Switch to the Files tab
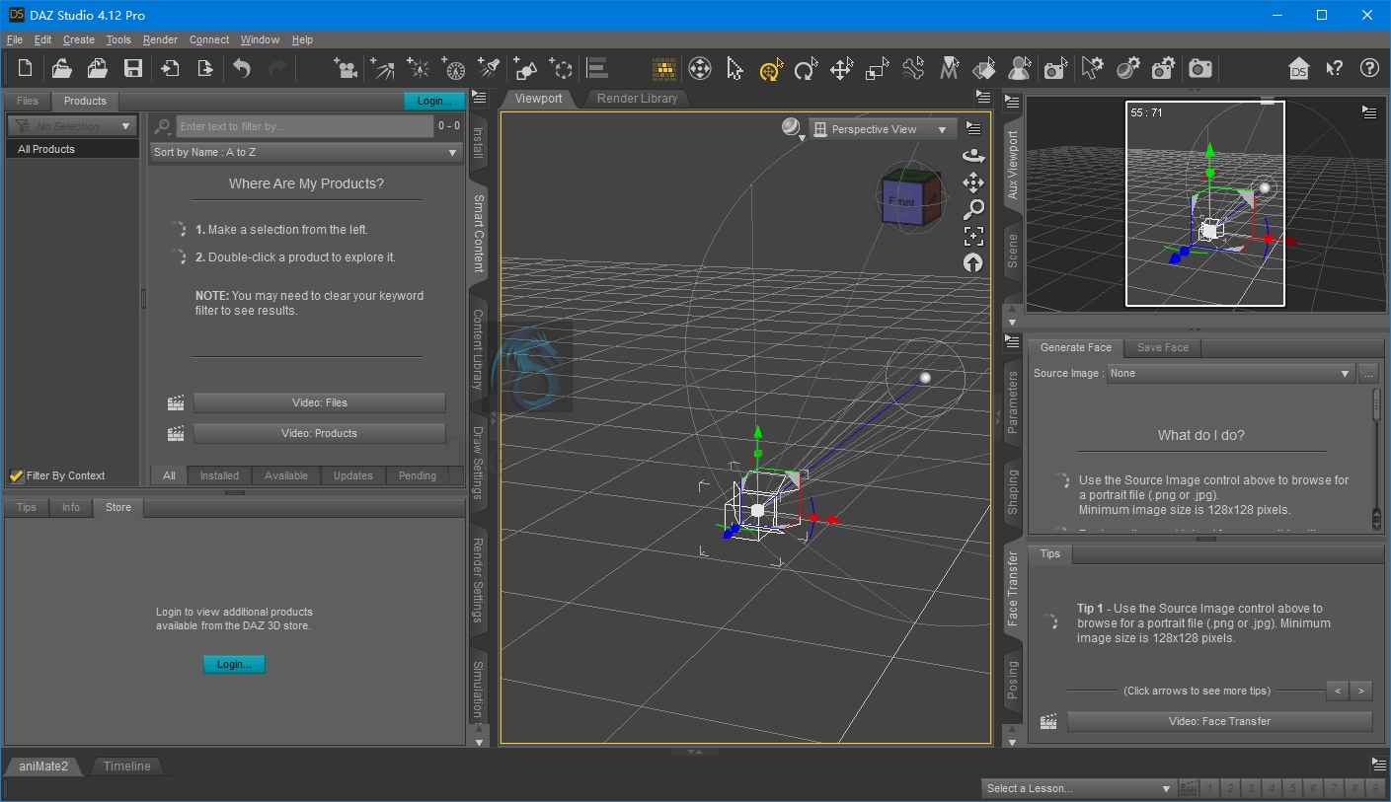 [x=28, y=101]
